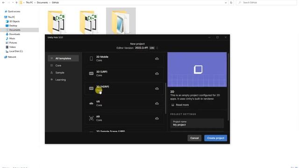Cancel the new project dialog
299x168 pixels.
(194, 138)
